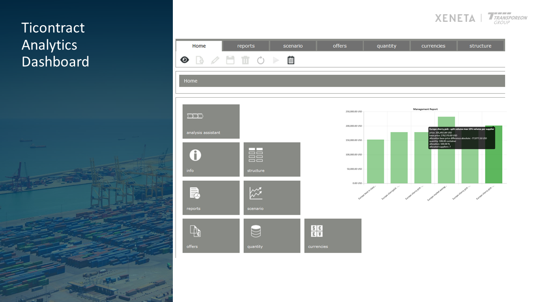Click the 150,000.00 USD axis label
This screenshot has height=302, width=537.
click(354, 140)
